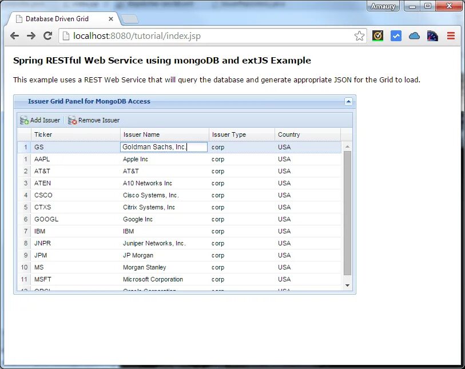Open a new browser tab
Image resolution: width=465 pixels, height=369 pixels.
click(x=130, y=19)
